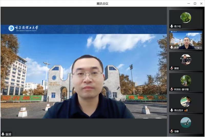205x137 pixels.
Task: Click the signal bars icon next to 高山流水
Action: tap(186, 110)
